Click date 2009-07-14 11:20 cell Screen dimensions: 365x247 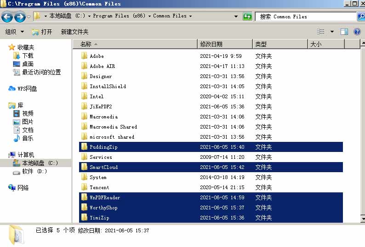222,157
